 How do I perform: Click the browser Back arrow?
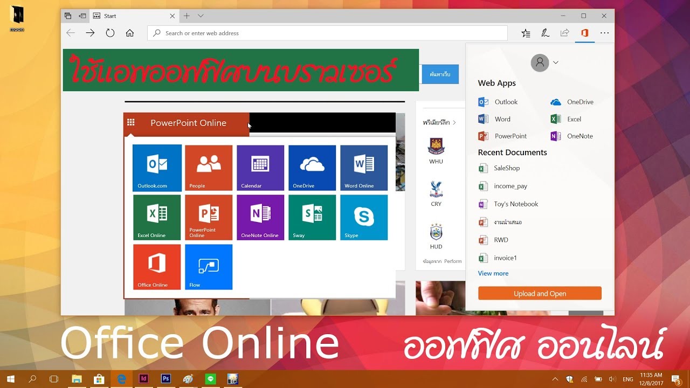(x=71, y=33)
